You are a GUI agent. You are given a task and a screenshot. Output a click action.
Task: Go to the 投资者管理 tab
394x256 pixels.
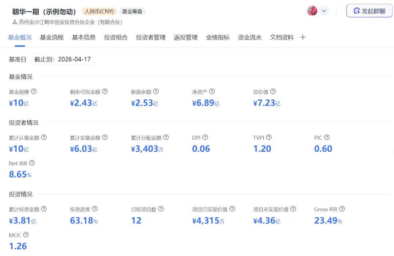(x=151, y=37)
